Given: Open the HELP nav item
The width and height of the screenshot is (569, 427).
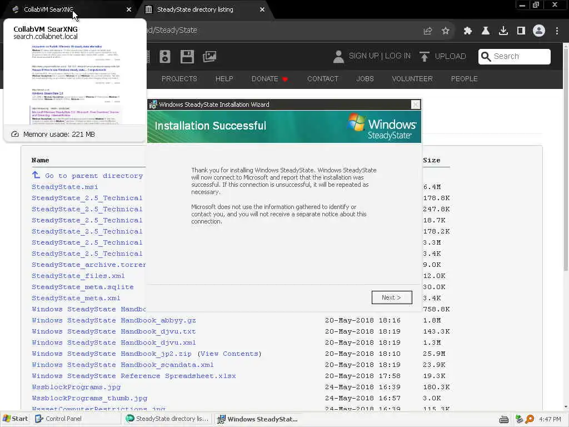Looking at the screenshot, I should coord(224,79).
